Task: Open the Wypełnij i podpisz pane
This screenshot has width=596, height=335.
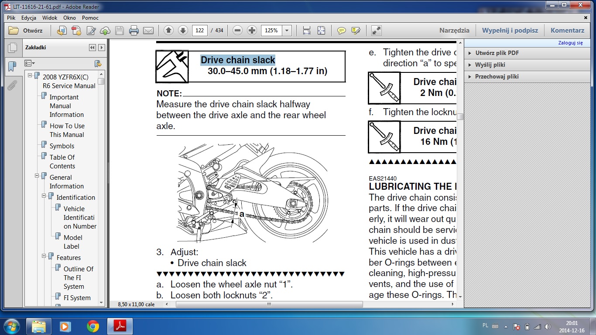Action: click(510, 31)
